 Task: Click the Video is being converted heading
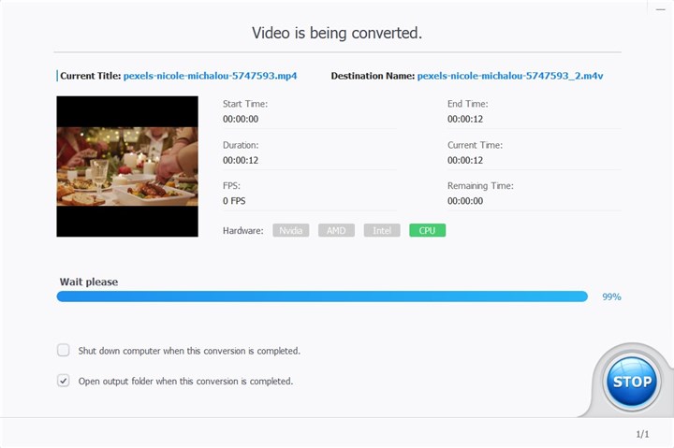337,33
